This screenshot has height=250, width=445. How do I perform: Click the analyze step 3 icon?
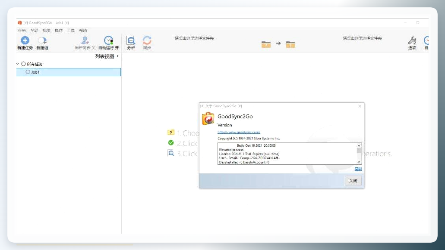(x=170, y=153)
